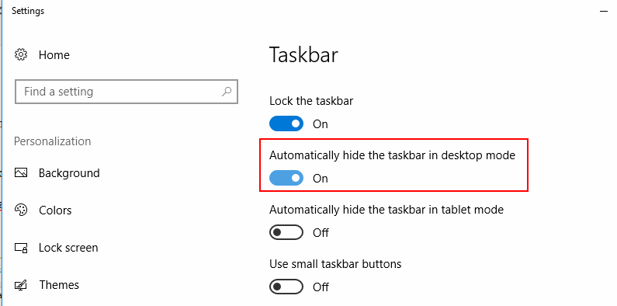
Task: Disable auto-hide taskbar in desktop mode
Action: (286, 178)
